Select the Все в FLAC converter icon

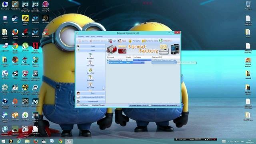90,71
